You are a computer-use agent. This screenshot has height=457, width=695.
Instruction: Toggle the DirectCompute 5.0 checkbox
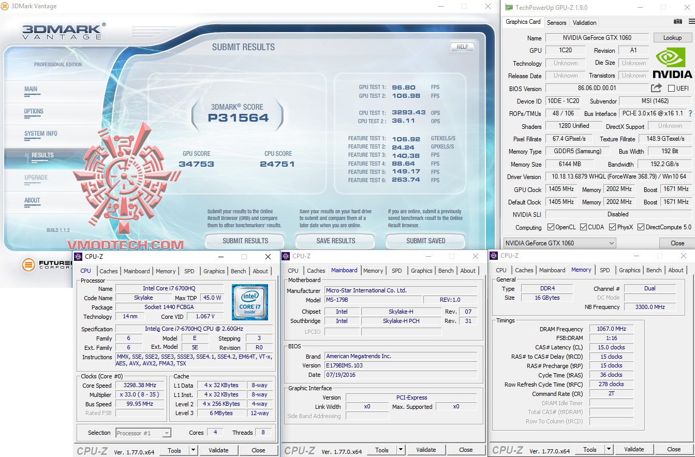tap(641, 227)
